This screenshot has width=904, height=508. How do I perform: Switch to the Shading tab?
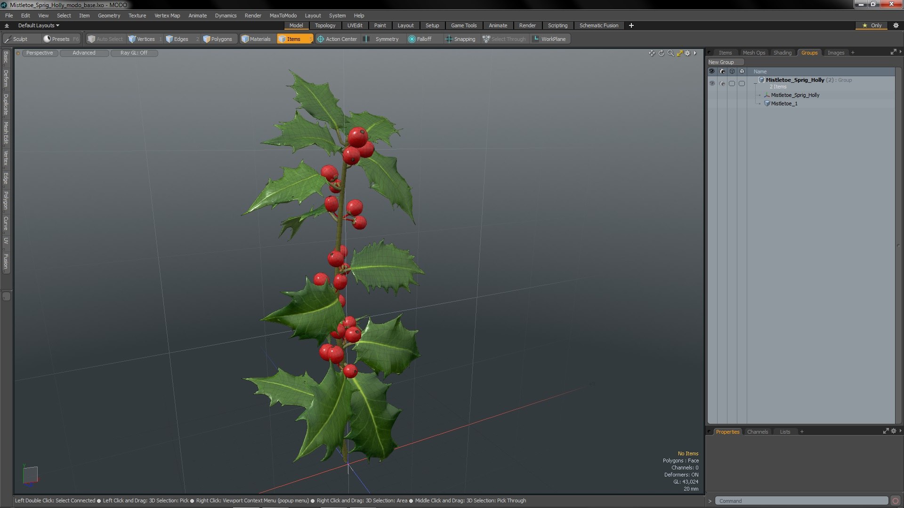pyautogui.click(x=783, y=53)
